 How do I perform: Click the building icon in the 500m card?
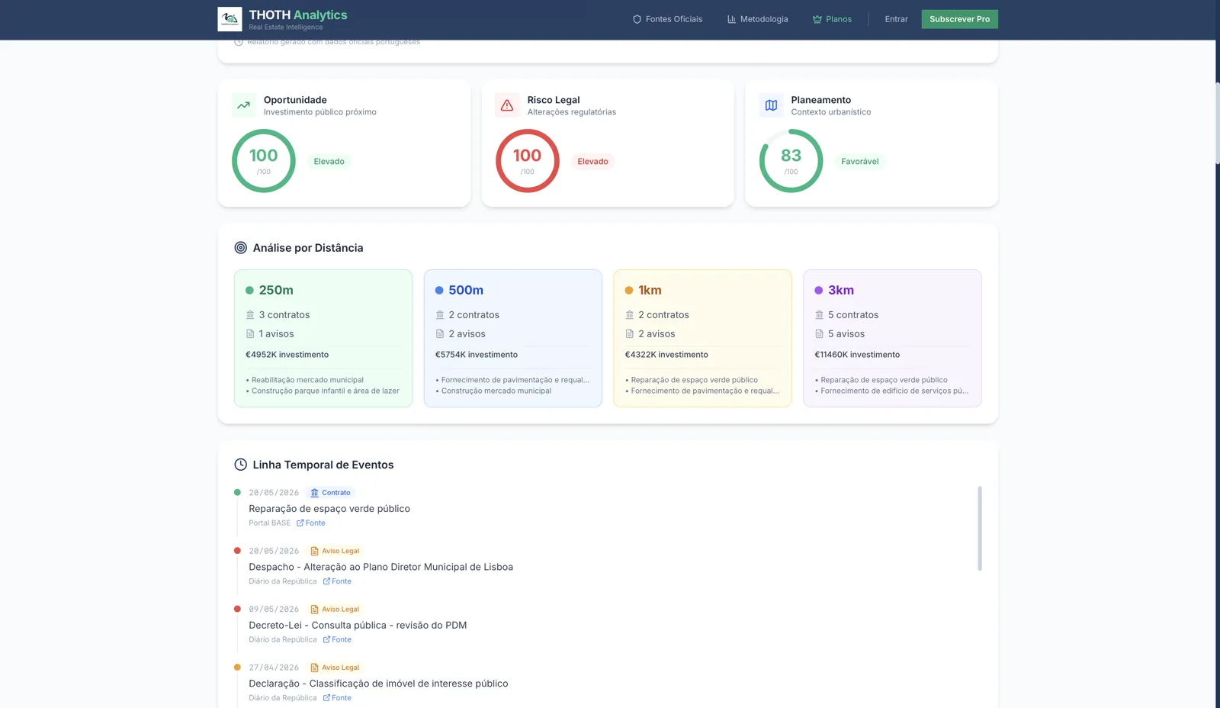click(440, 315)
